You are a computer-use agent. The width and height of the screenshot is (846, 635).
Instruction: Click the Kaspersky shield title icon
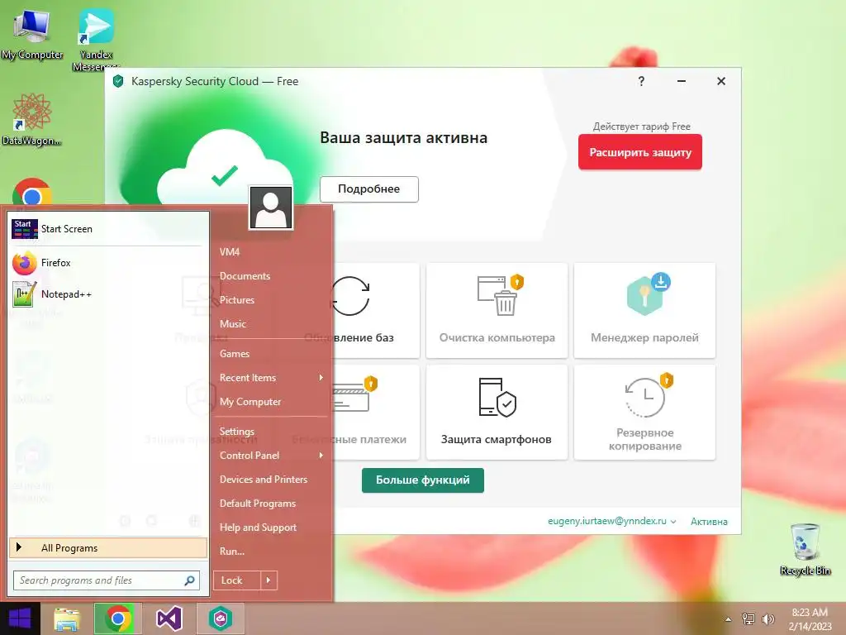118,82
